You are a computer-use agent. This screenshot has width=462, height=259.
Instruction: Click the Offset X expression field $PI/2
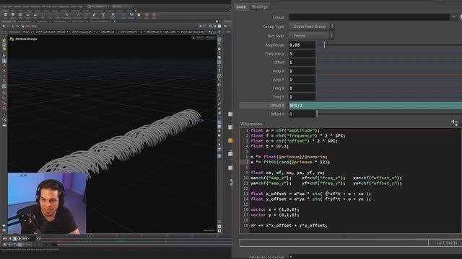tap(375, 106)
